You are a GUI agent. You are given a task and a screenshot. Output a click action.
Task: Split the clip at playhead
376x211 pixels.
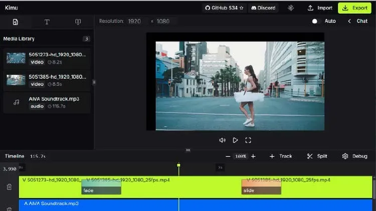317,156
